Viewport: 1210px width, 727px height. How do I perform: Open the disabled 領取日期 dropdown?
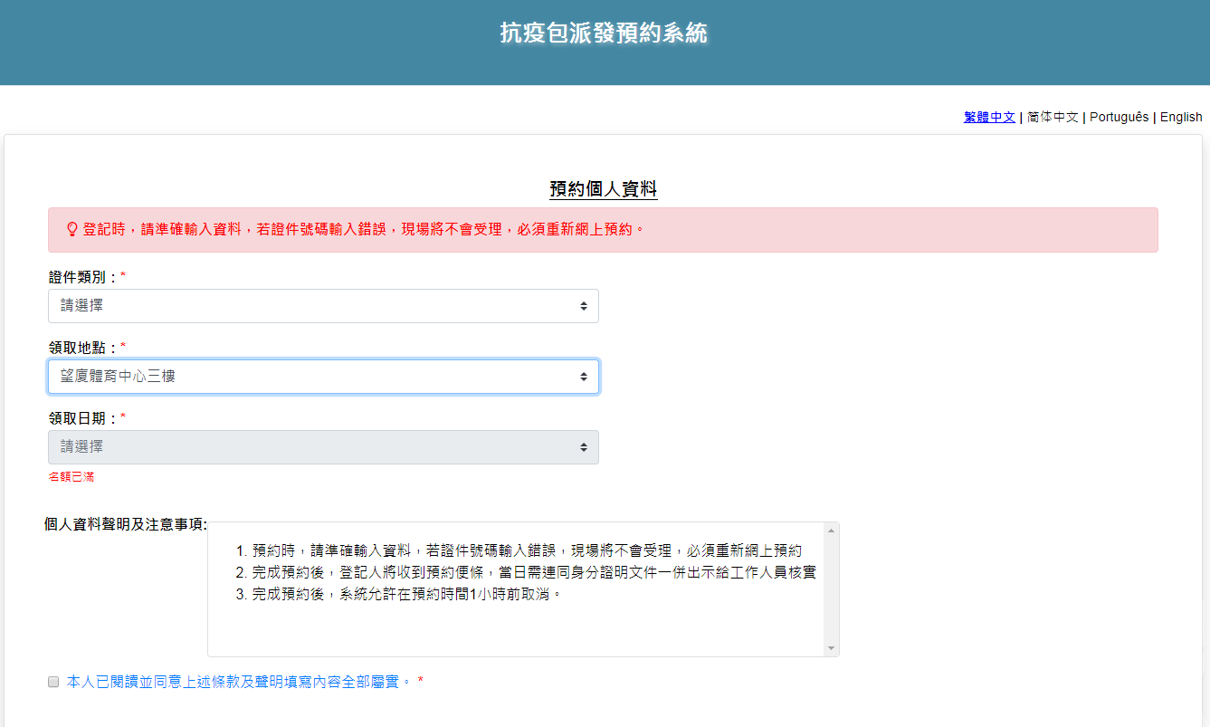[x=323, y=447]
